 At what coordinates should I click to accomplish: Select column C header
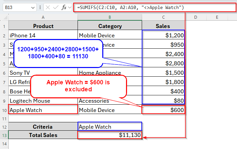click(x=163, y=17)
